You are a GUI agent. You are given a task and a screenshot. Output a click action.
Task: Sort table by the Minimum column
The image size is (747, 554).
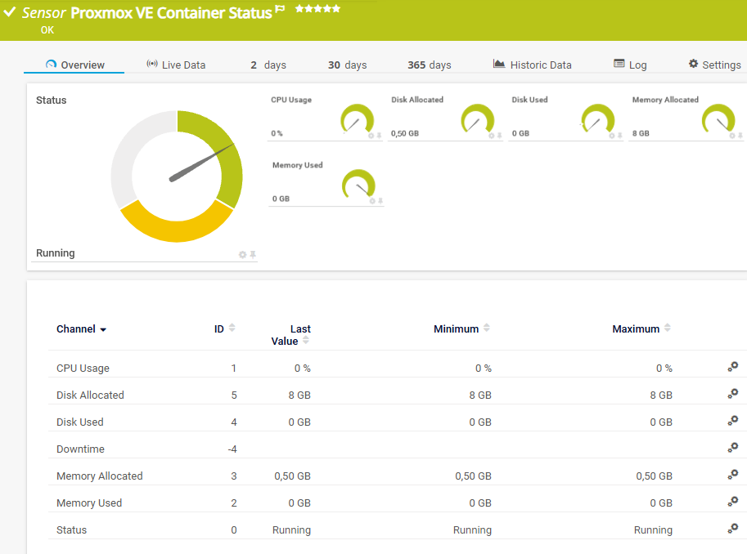pyautogui.click(x=487, y=328)
